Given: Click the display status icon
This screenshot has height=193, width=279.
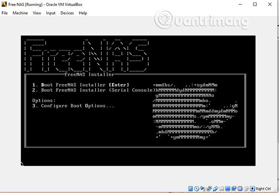Looking at the screenshot, I should pyautogui.click(x=228, y=189).
